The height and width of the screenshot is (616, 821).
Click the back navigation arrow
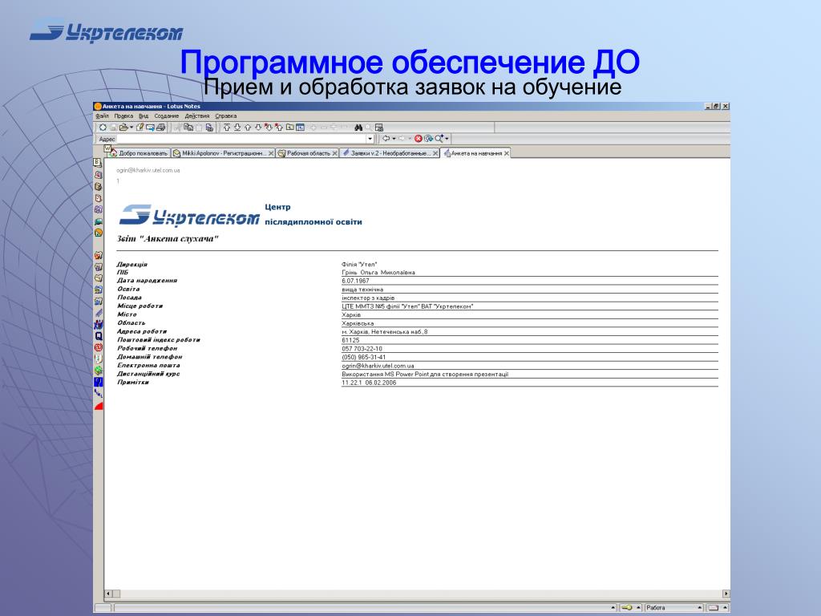pyautogui.click(x=386, y=138)
